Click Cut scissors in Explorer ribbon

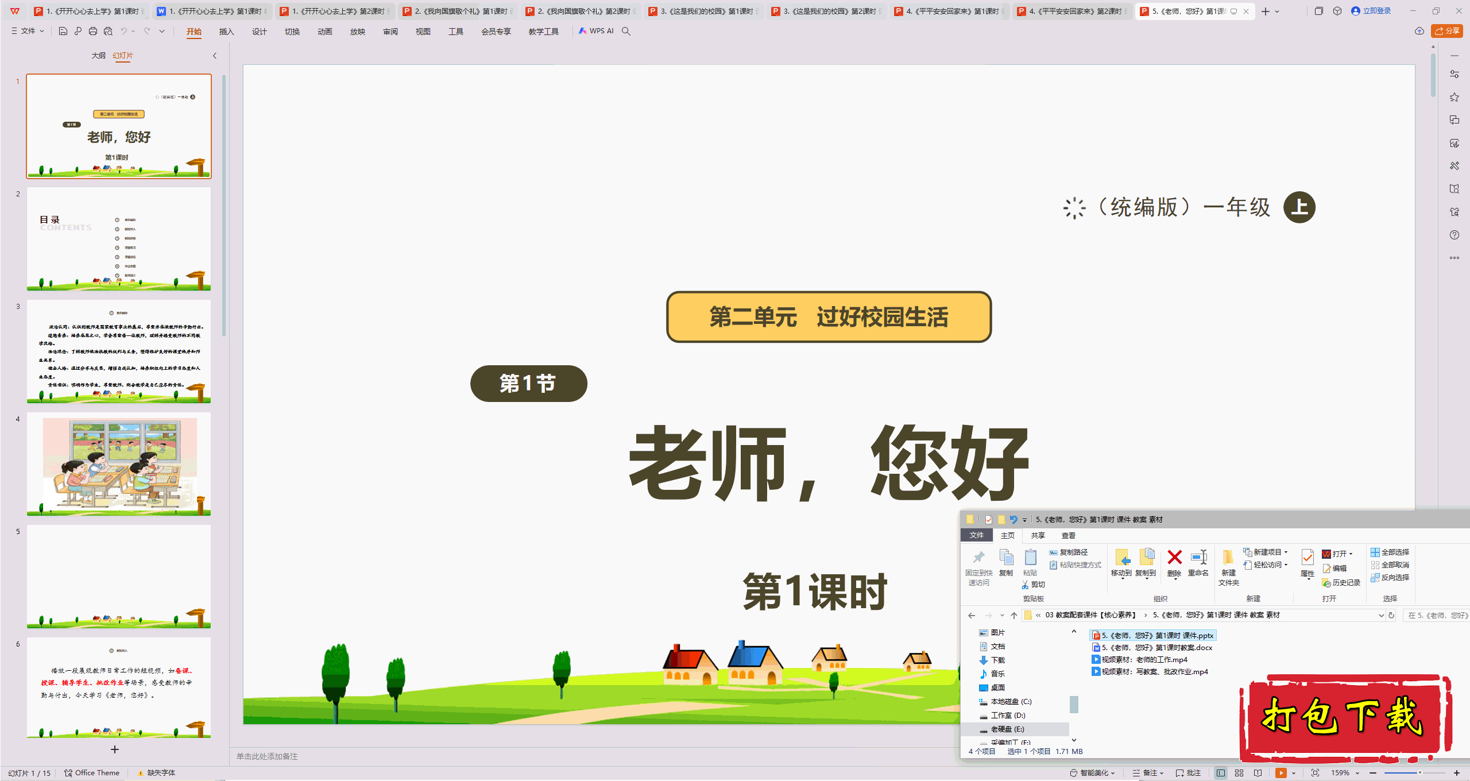click(x=1034, y=585)
